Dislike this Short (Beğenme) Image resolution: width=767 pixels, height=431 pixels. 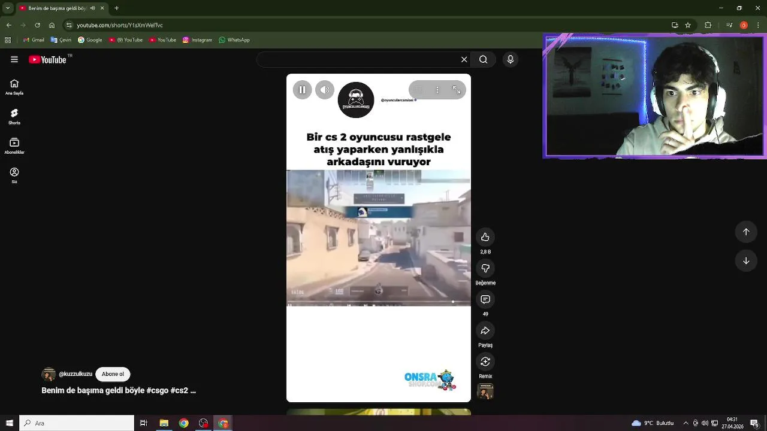[x=485, y=268]
